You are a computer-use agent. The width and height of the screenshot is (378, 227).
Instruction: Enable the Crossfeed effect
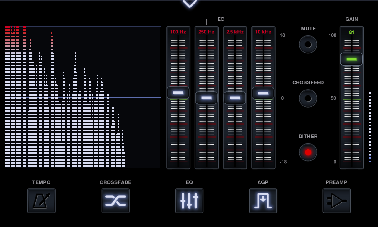(308, 98)
